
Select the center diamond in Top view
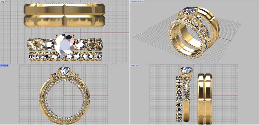pyautogui.click(x=64, y=44)
